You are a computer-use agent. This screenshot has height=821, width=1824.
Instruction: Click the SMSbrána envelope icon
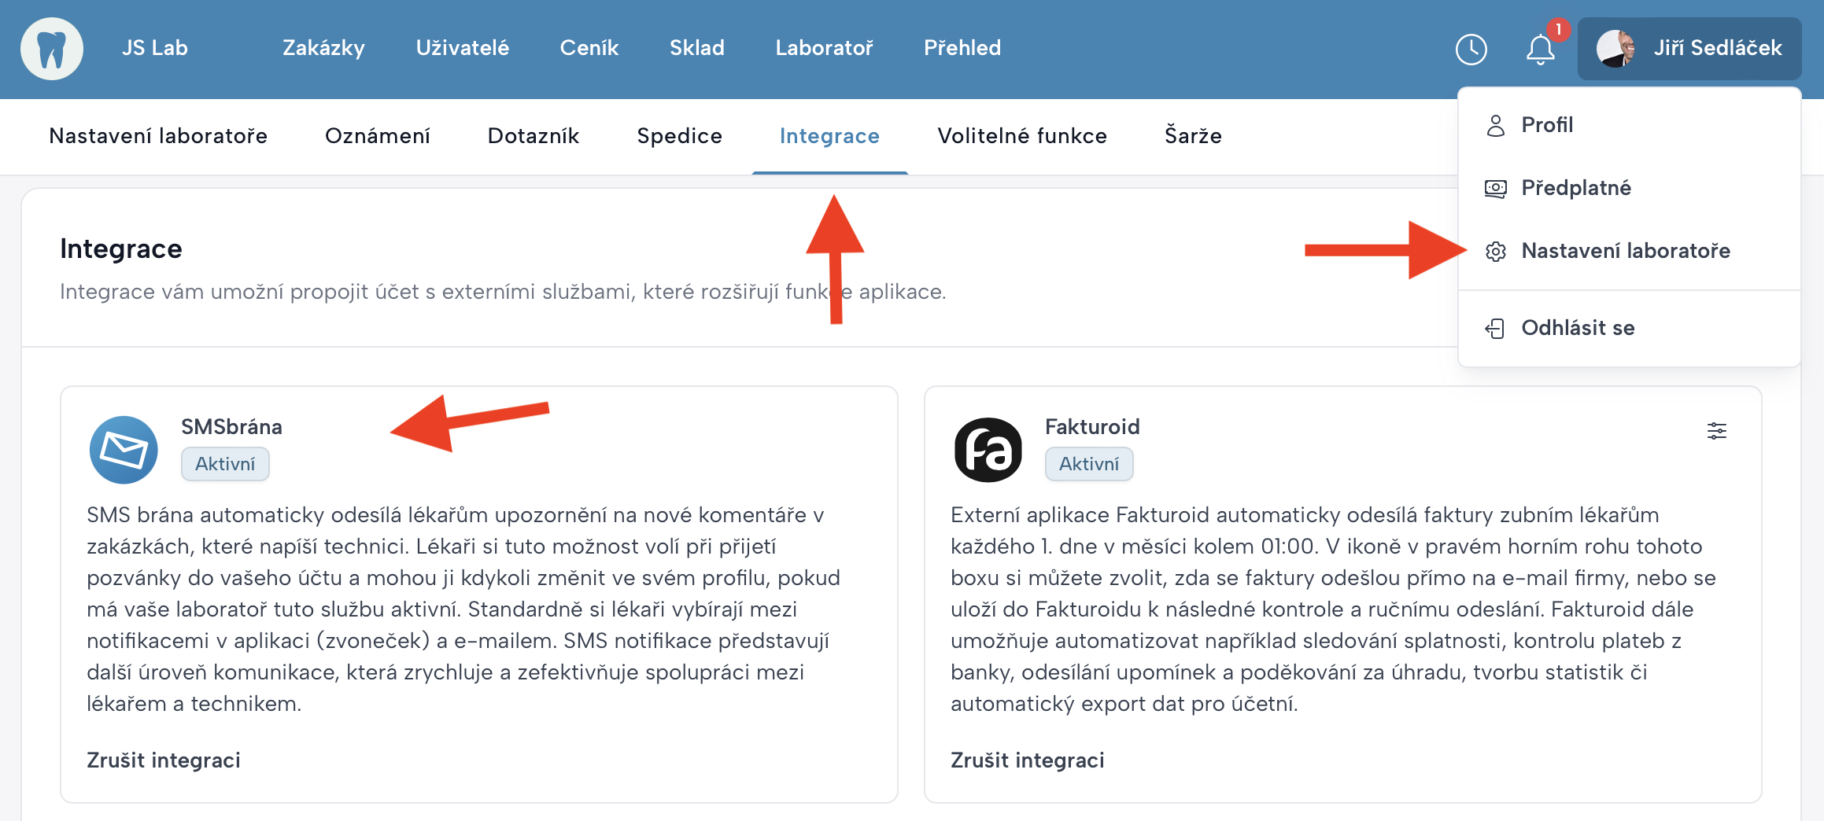(x=124, y=450)
